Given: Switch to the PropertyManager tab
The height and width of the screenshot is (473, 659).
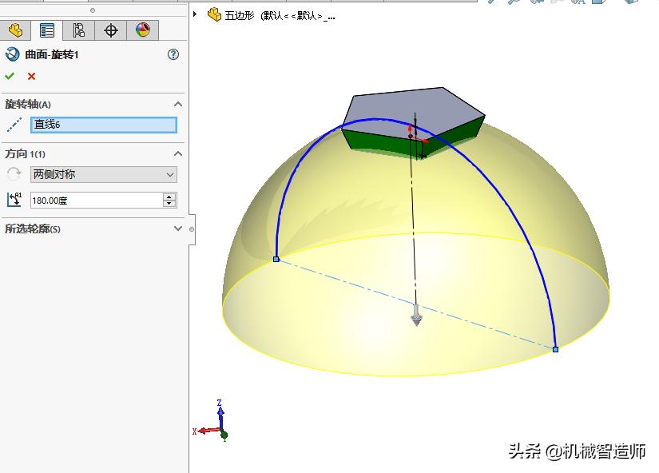Looking at the screenshot, I should 46,30.
